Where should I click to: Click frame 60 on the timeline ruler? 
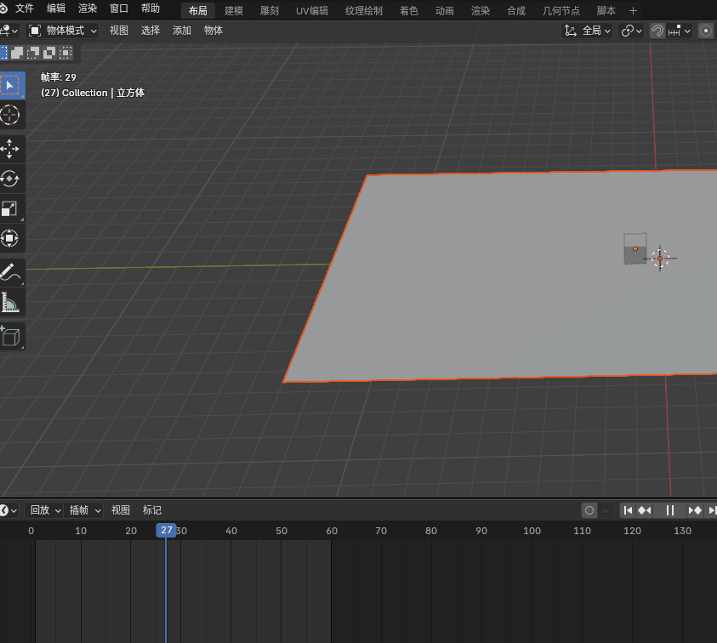point(332,531)
